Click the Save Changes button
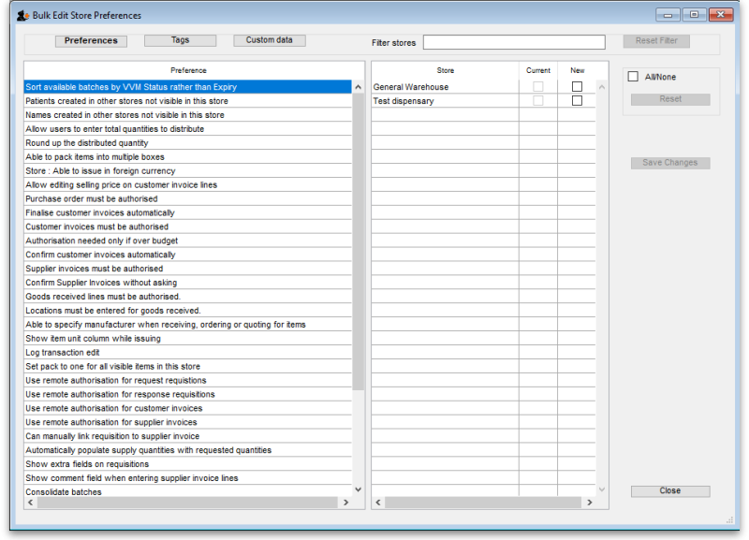The image size is (749, 540). pos(670,163)
